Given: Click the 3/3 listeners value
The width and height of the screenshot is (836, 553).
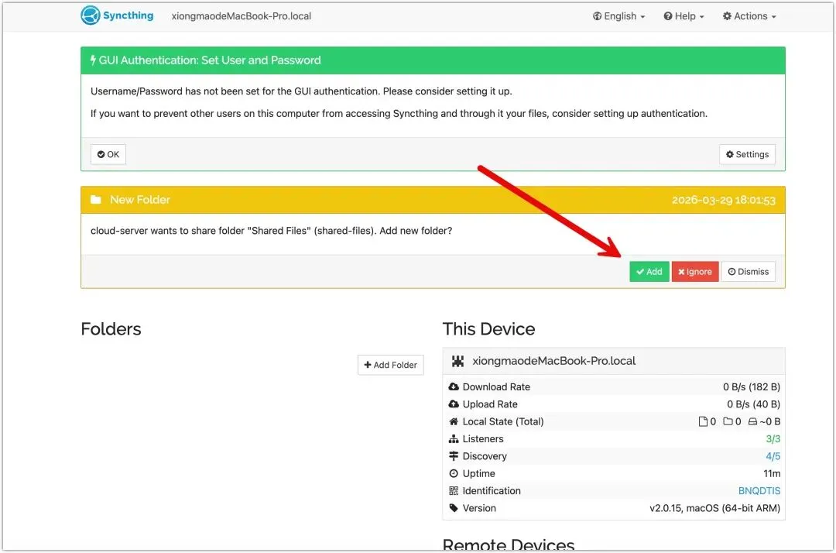Looking at the screenshot, I should pos(773,438).
